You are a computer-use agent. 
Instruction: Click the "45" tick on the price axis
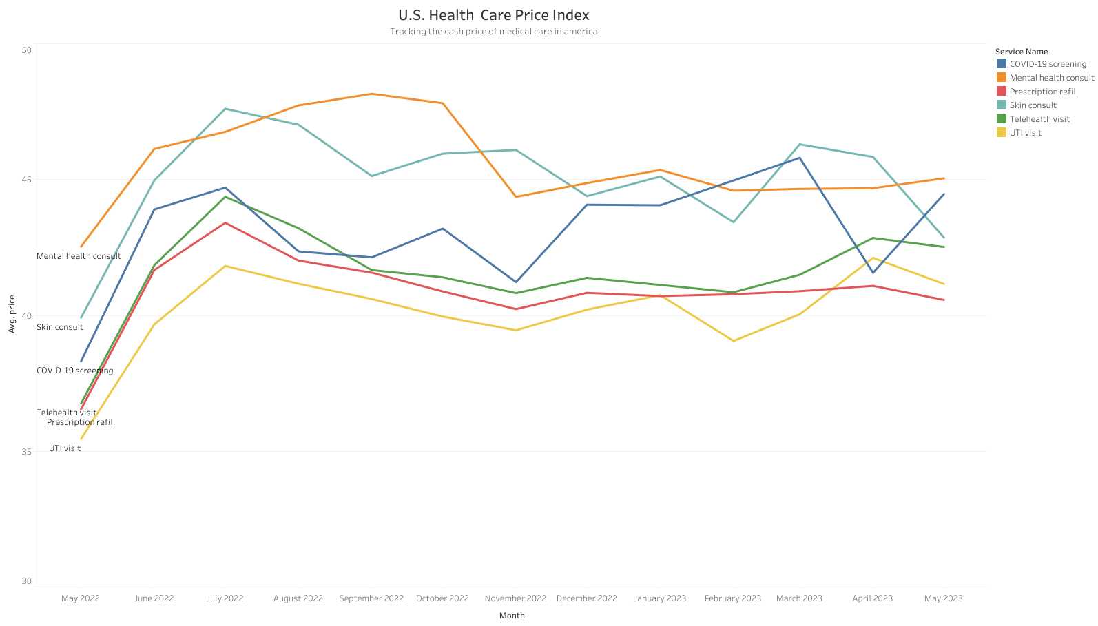tap(26, 180)
